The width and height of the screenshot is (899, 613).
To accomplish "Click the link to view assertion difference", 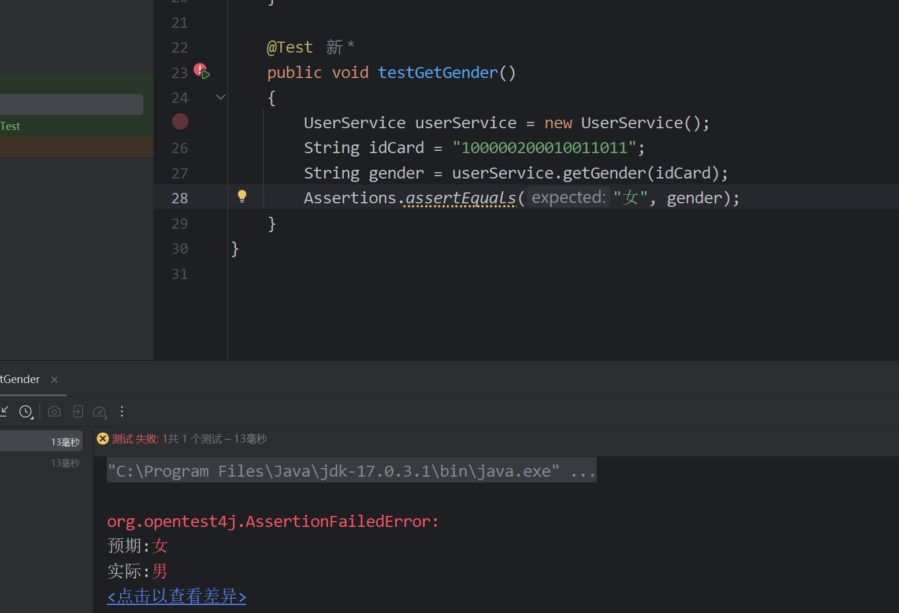I will pyautogui.click(x=177, y=596).
